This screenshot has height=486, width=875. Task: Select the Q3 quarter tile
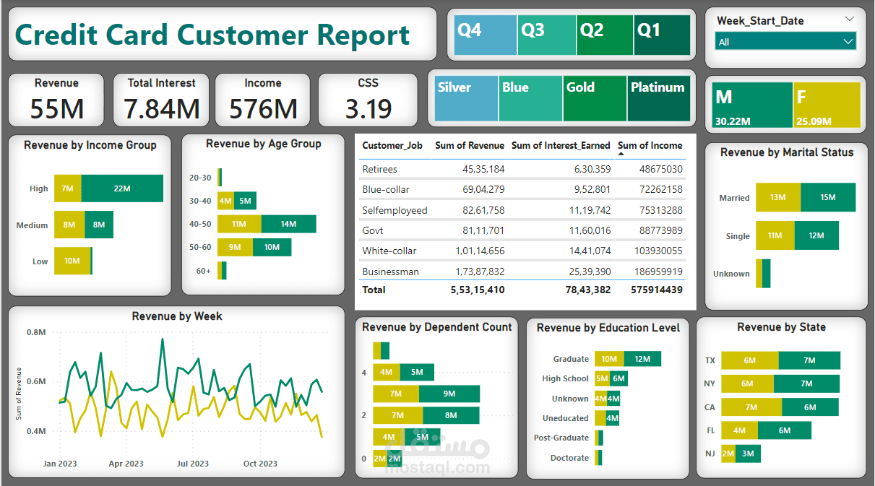pos(546,34)
